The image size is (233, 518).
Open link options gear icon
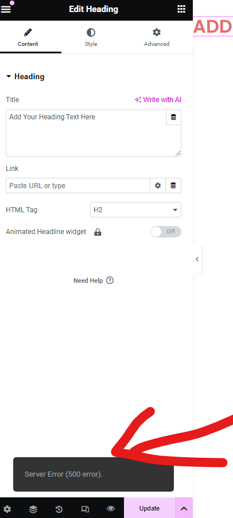158,186
